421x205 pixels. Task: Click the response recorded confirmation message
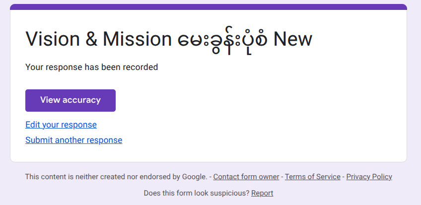91,67
